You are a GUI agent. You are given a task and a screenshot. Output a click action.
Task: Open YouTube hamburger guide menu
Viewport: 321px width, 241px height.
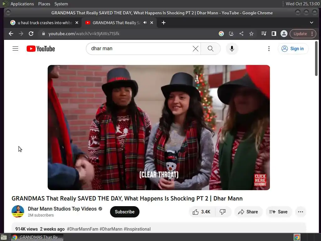[15, 49]
